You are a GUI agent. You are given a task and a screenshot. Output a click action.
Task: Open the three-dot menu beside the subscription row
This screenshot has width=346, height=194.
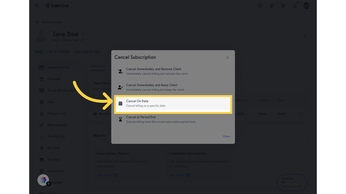click(x=301, y=114)
